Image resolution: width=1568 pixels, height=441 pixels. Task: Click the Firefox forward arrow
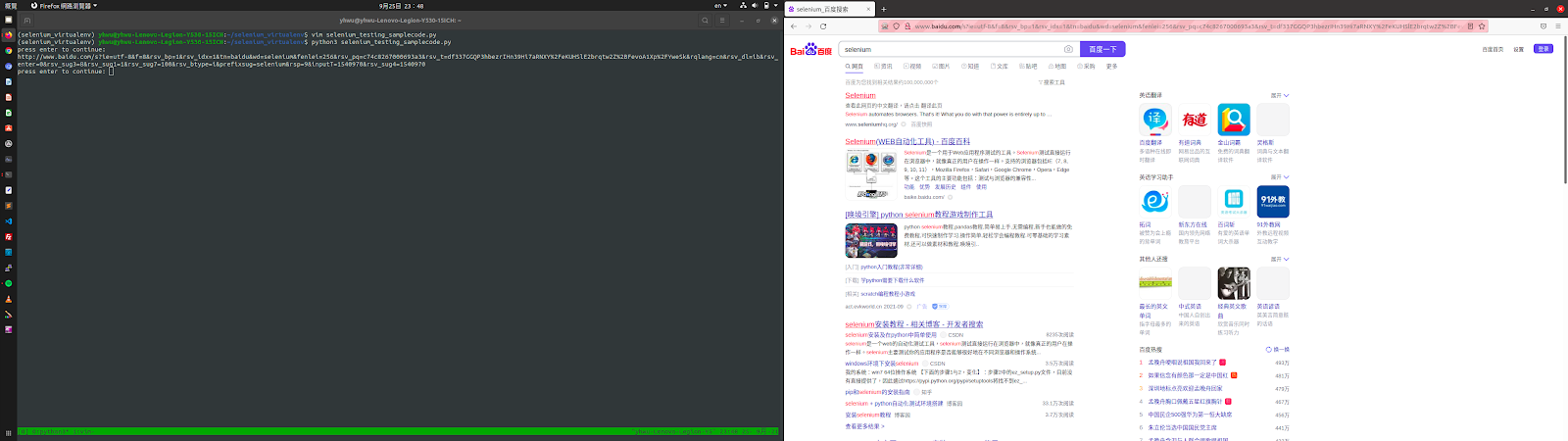point(808,26)
